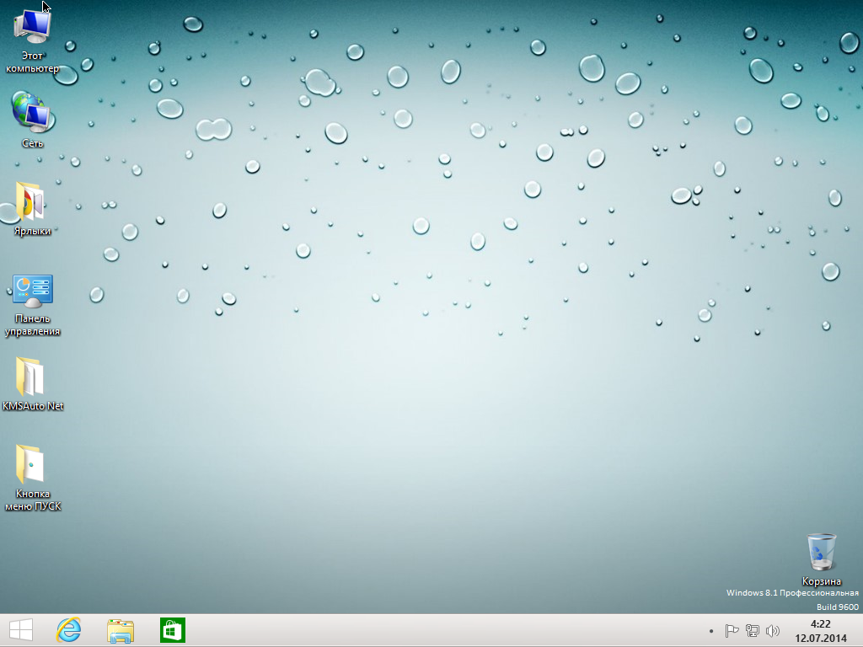Open File Explorer from the taskbar
Viewport: 863px width, 647px height.
pos(121,630)
